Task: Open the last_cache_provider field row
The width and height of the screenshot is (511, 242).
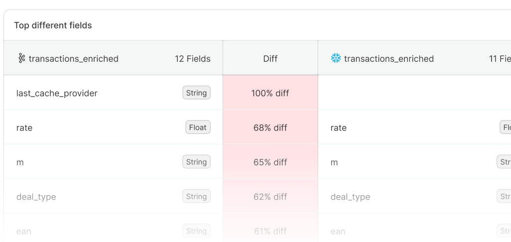Action: pyautogui.click(x=57, y=93)
